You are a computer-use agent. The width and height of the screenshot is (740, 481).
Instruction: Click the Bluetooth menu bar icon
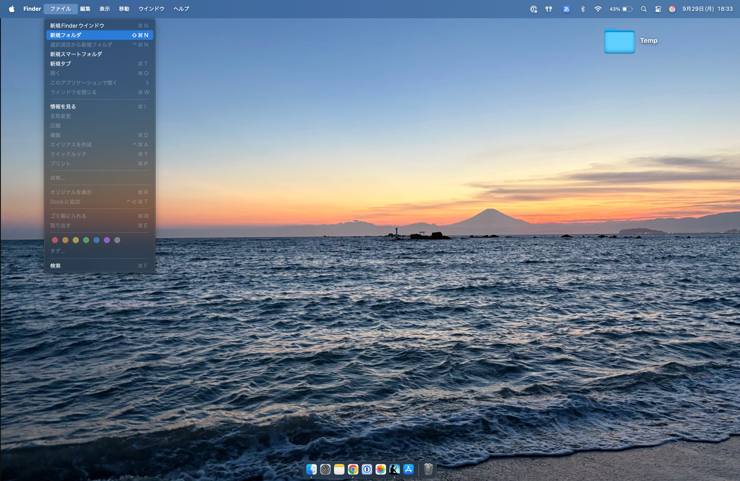pos(583,9)
